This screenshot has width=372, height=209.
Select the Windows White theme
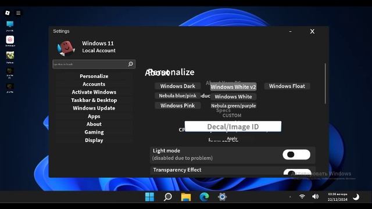(233, 96)
